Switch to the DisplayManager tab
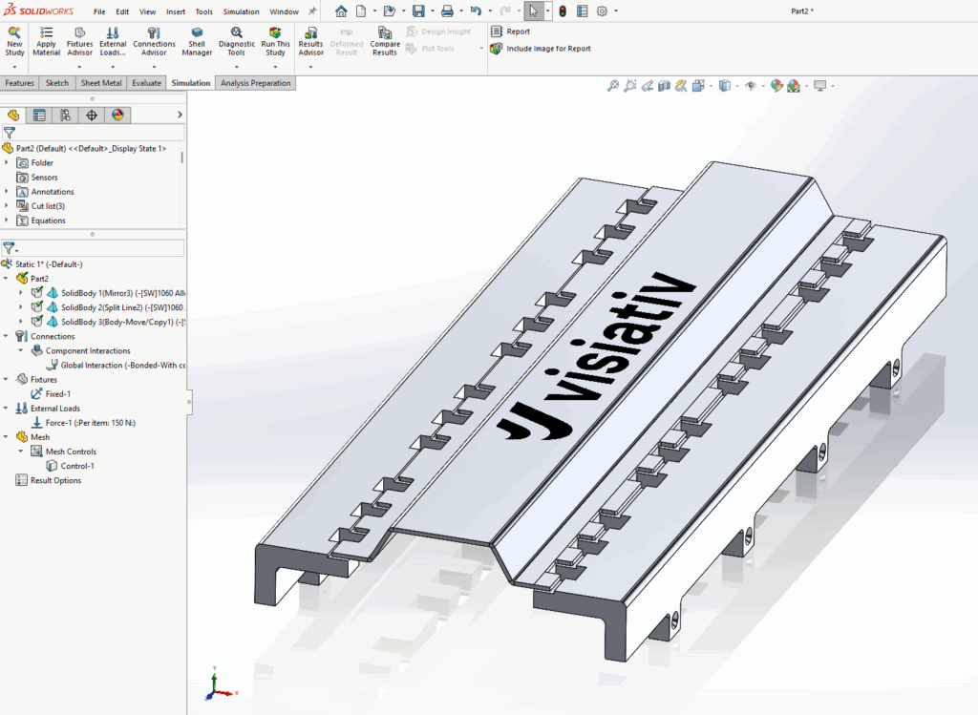 117,115
